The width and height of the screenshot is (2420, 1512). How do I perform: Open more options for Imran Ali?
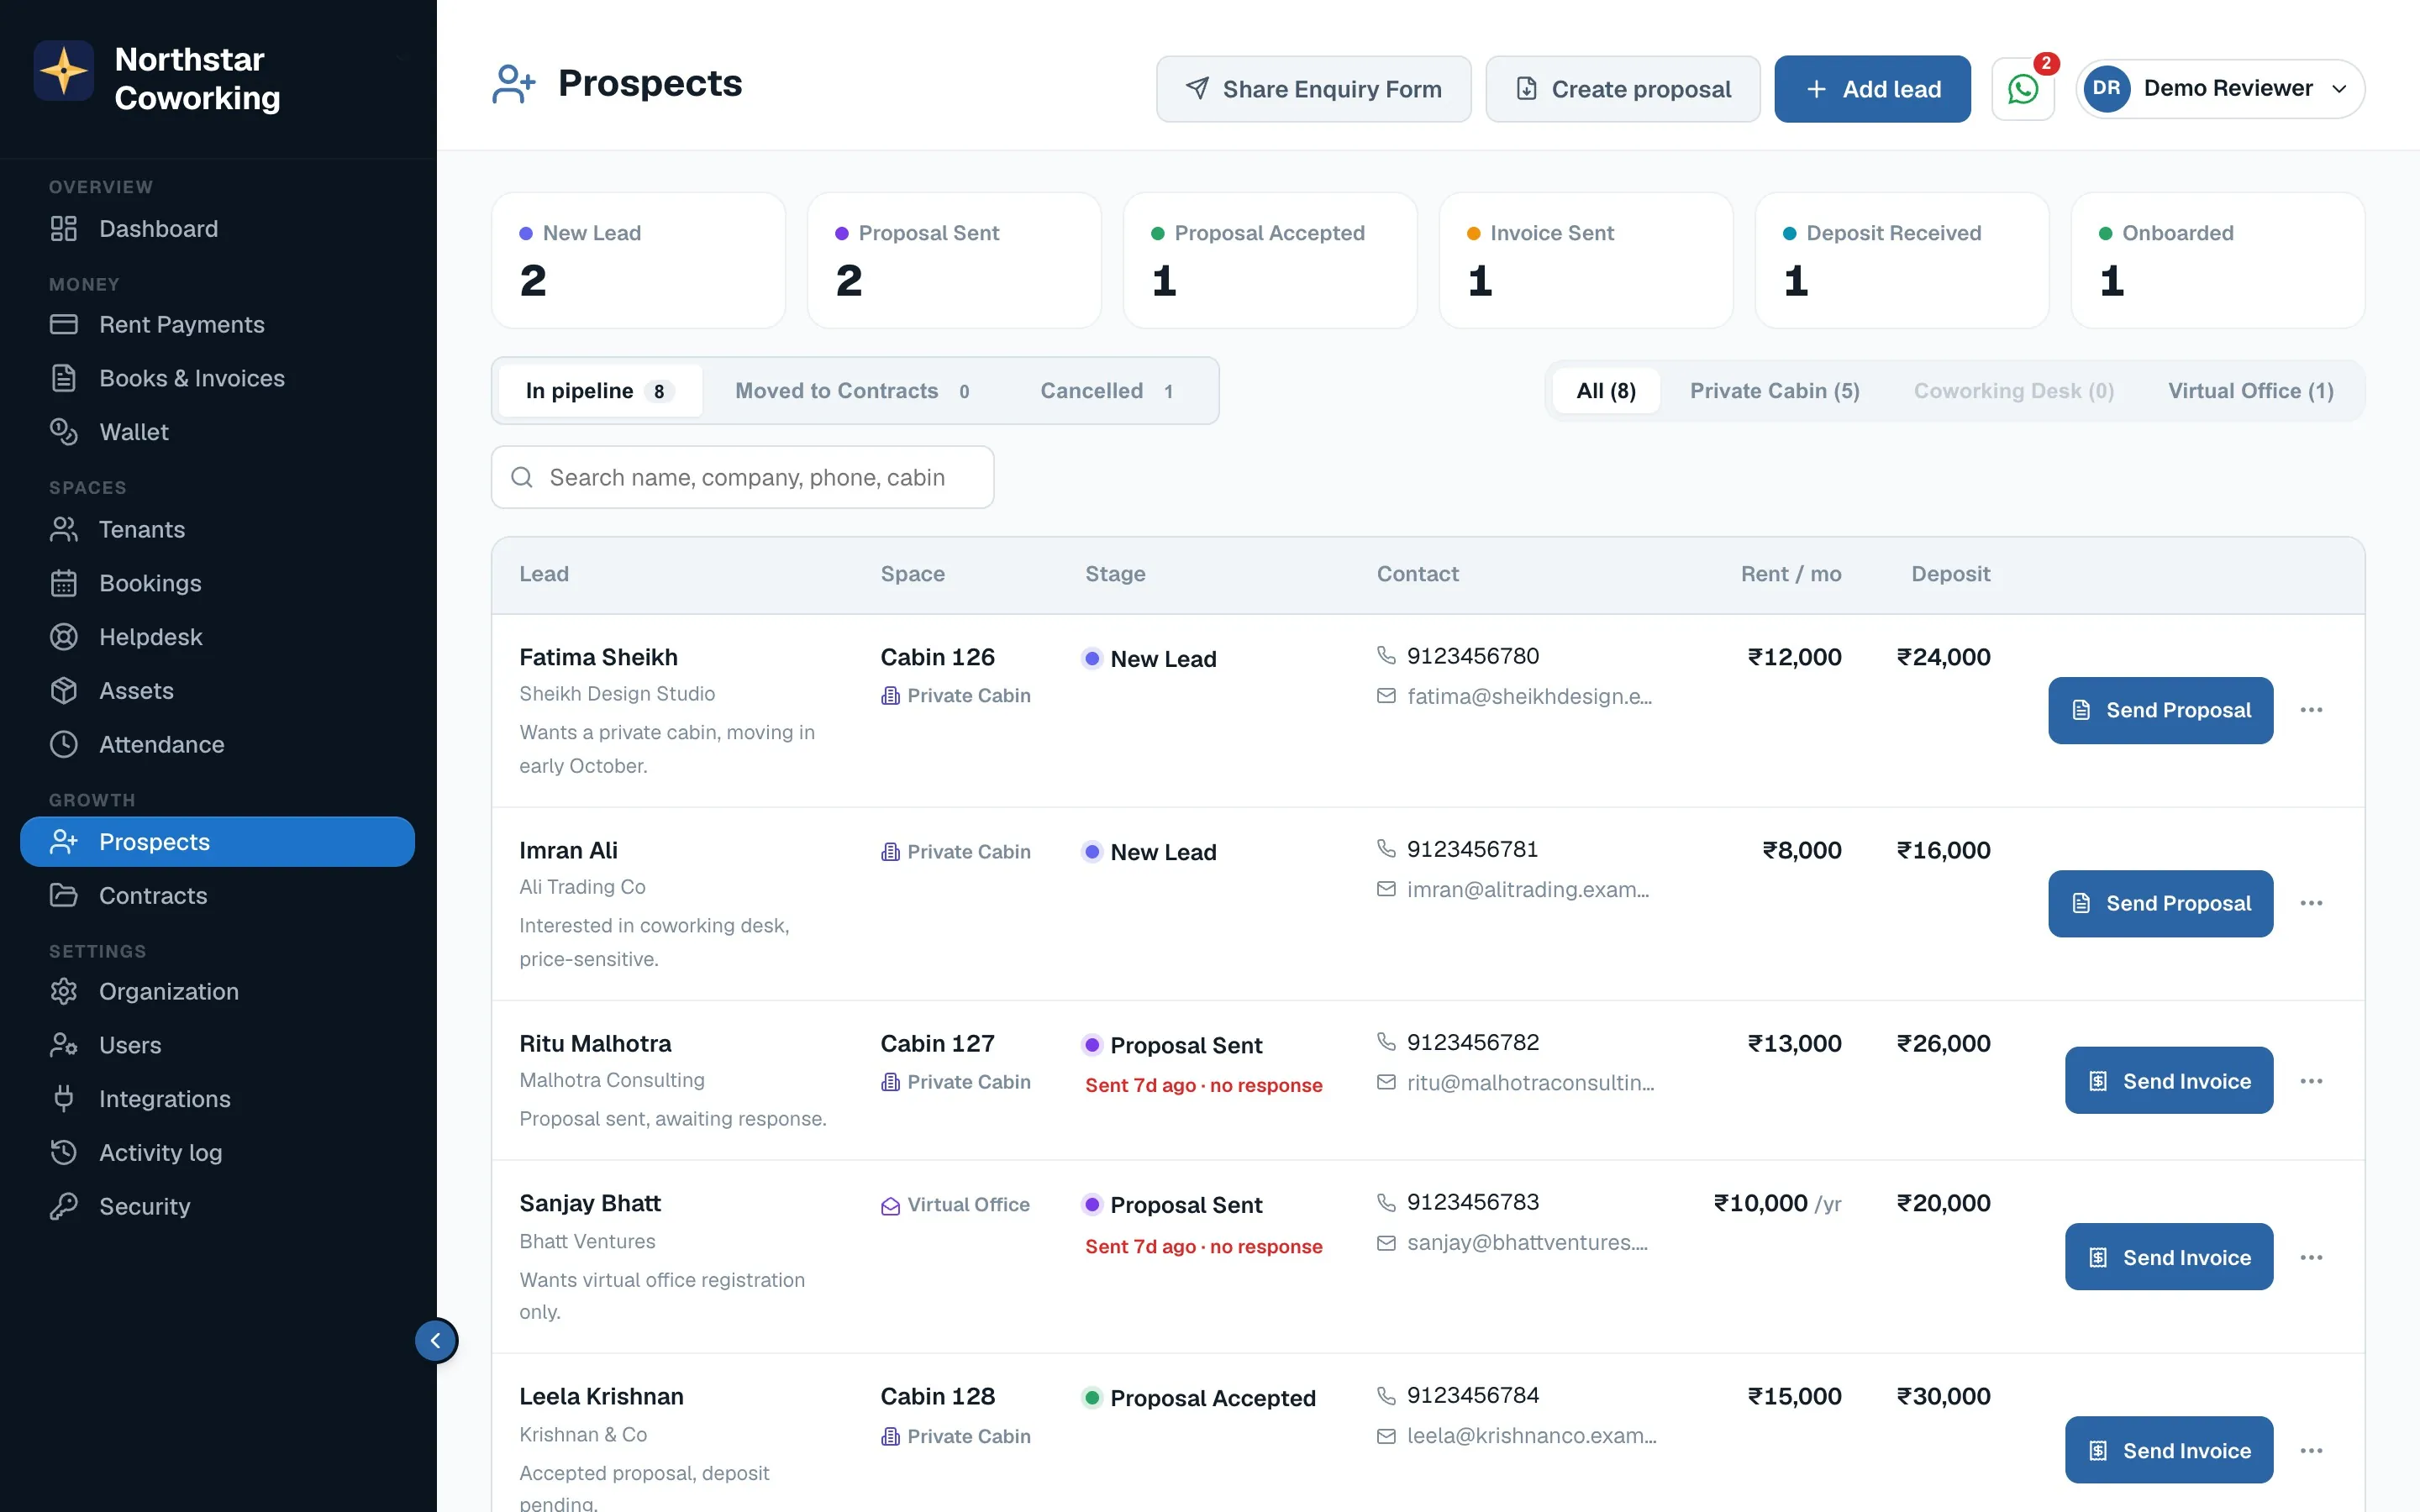2311,903
